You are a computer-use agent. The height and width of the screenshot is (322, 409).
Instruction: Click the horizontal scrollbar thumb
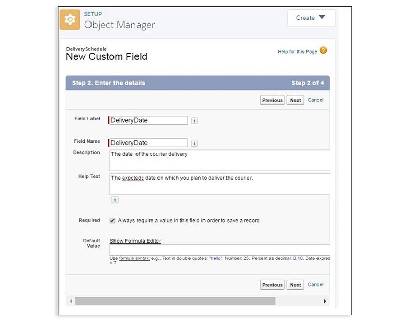tap(175, 301)
